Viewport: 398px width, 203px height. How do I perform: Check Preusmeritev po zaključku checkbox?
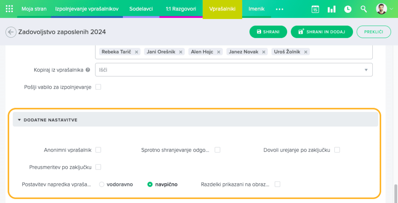pyautogui.click(x=98, y=167)
